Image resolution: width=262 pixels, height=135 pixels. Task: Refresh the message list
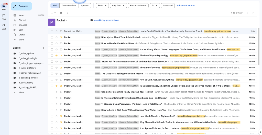(61, 13)
